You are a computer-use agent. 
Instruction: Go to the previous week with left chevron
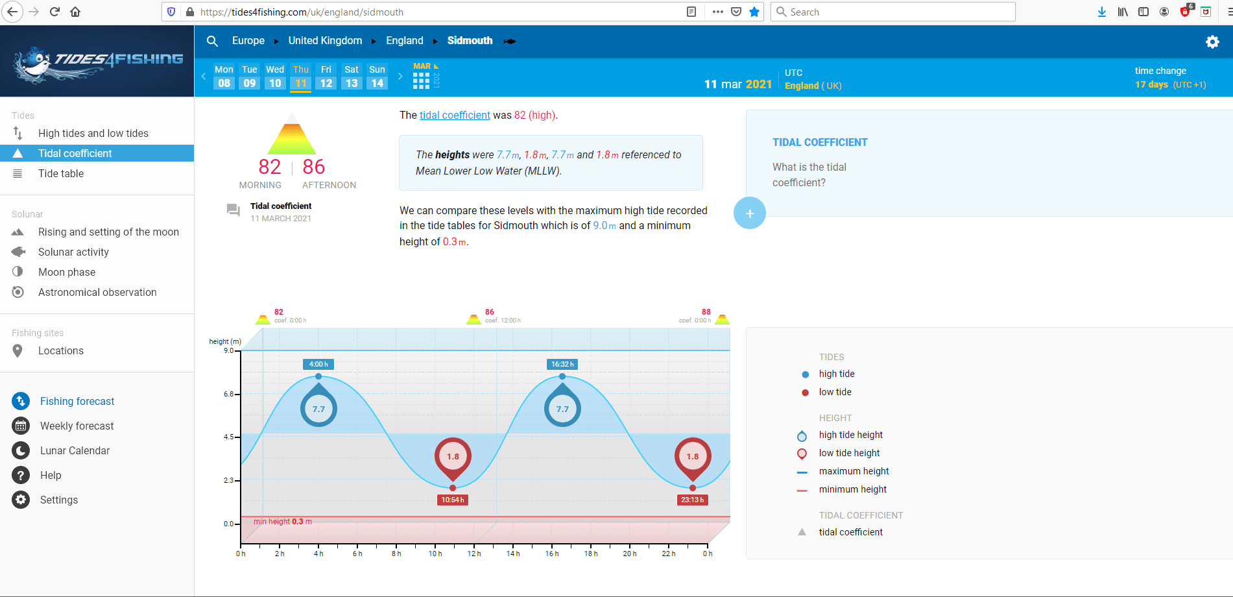coord(204,77)
